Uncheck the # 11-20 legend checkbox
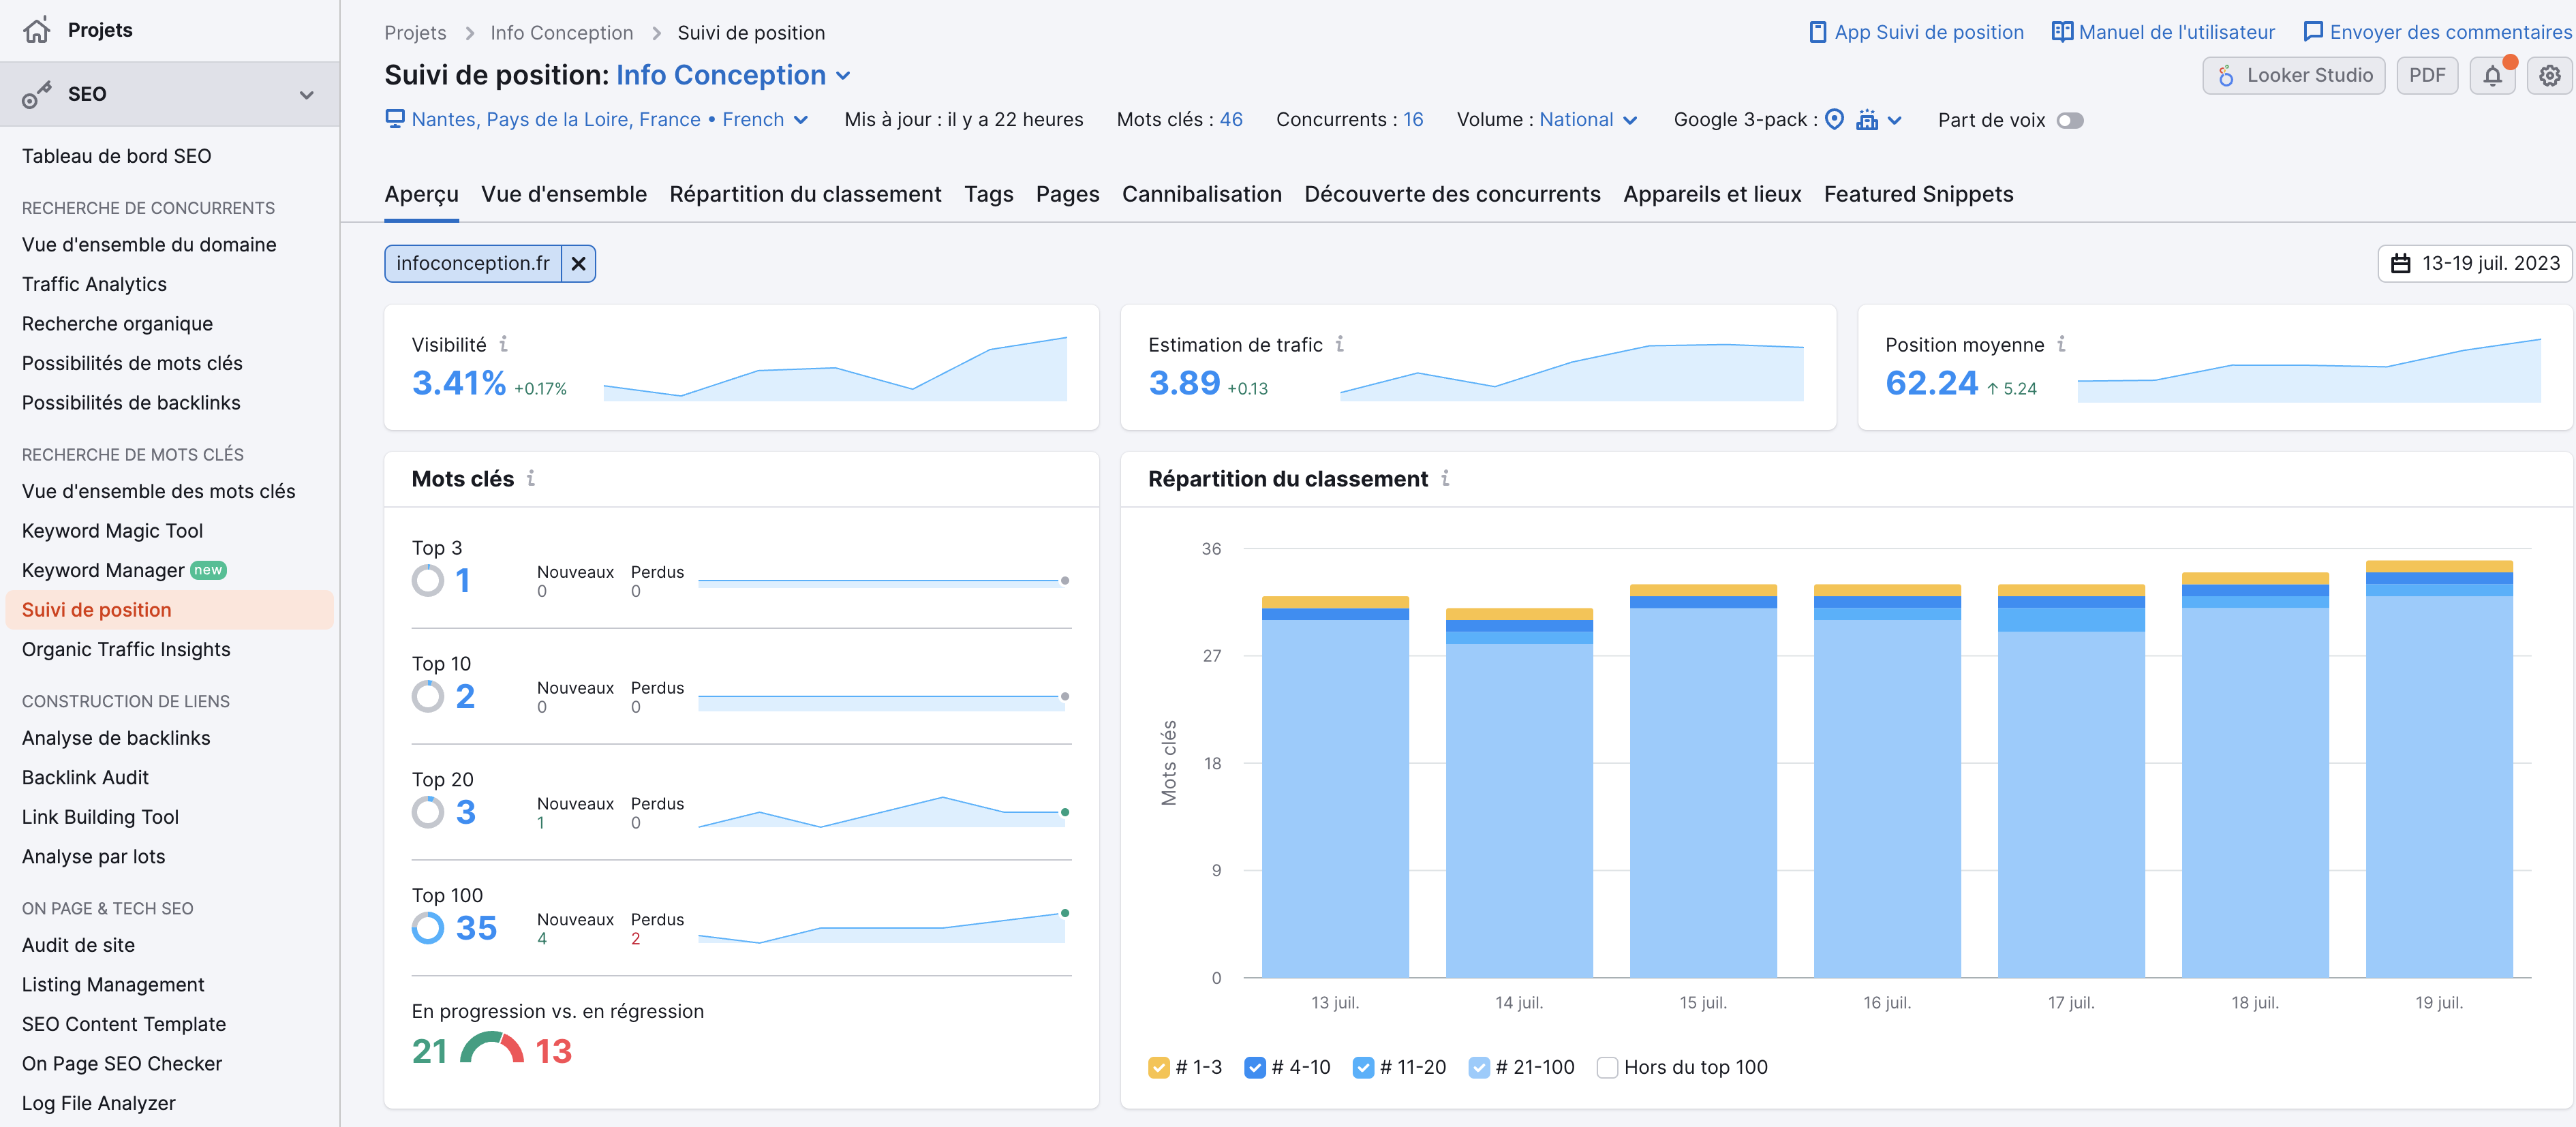Screen dimensions: 2576x1127 (1363, 1067)
